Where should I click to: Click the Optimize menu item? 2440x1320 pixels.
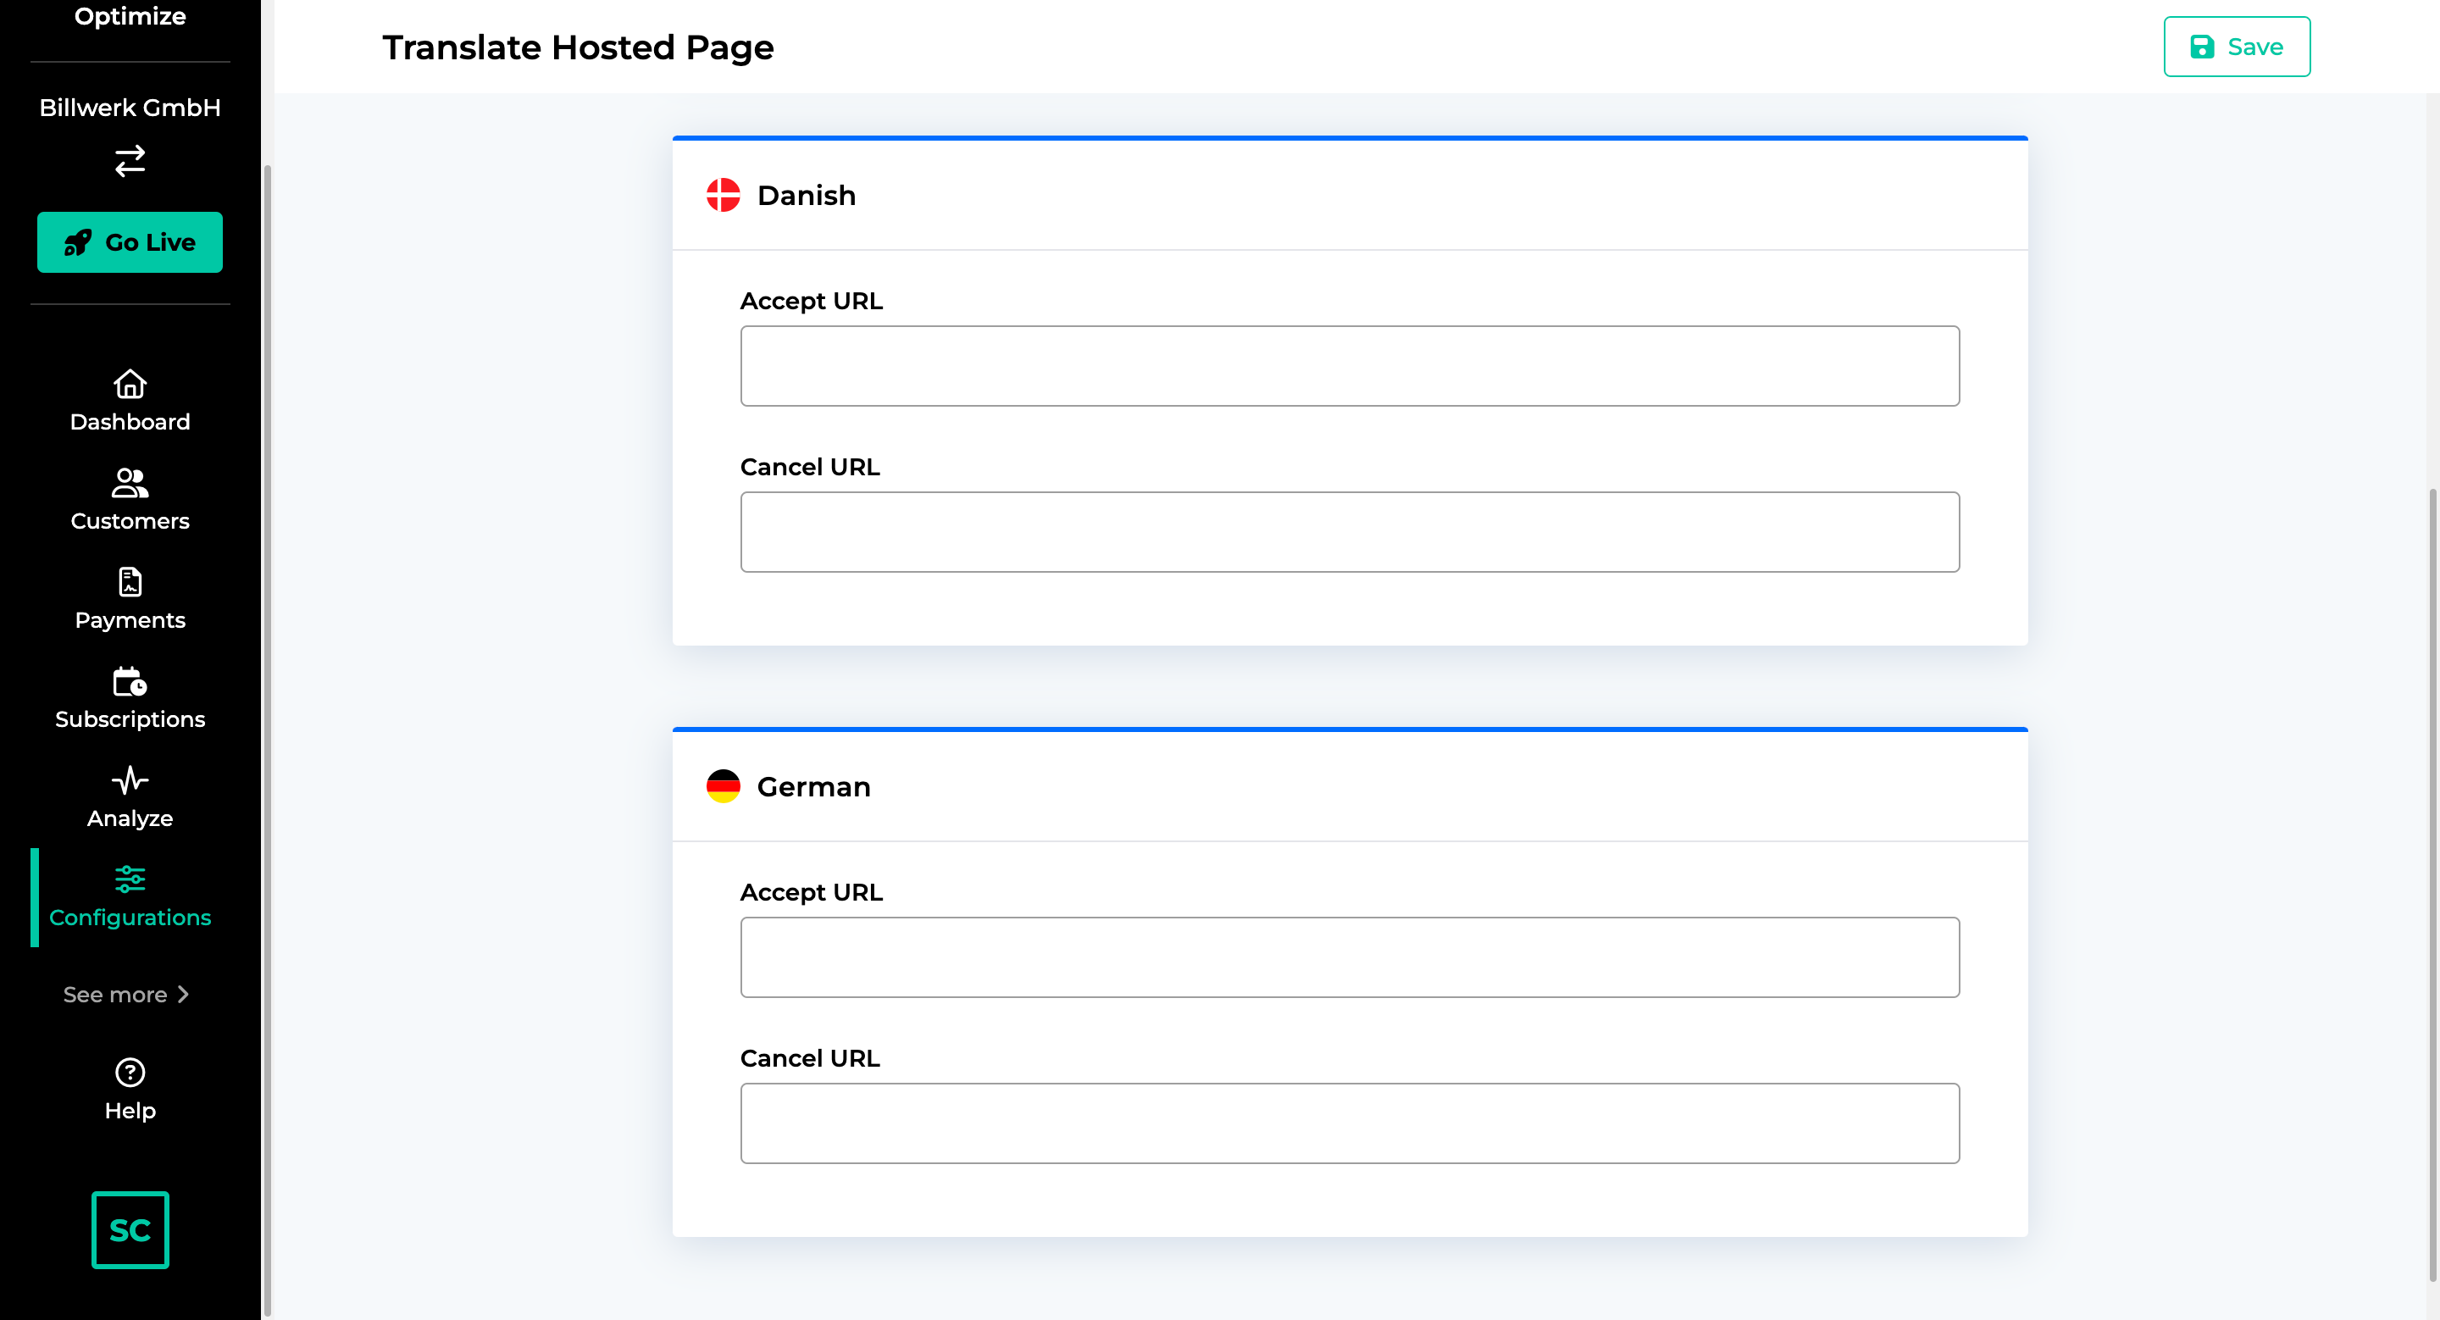click(x=130, y=14)
